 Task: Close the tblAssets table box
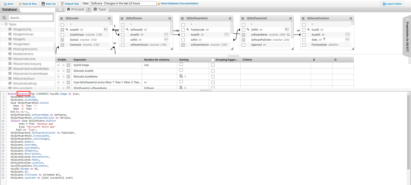click(x=109, y=18)
